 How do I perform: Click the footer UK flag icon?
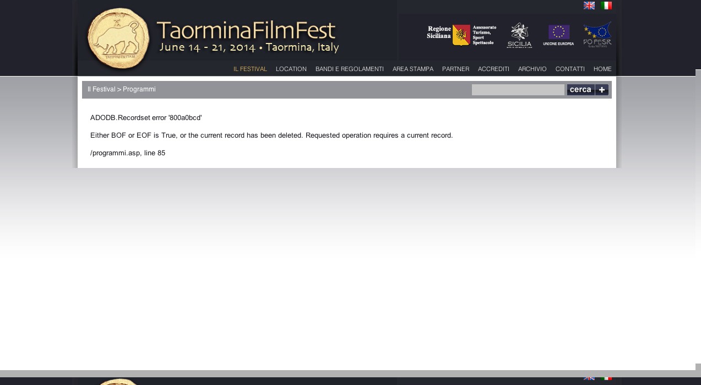tap(589, 378)
